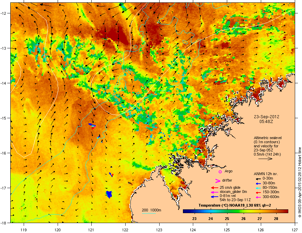This screenshot has height=233, width=302.
Task: Click the magenta drifter chevron legend symbol
Action: click(x=218, y=181)
